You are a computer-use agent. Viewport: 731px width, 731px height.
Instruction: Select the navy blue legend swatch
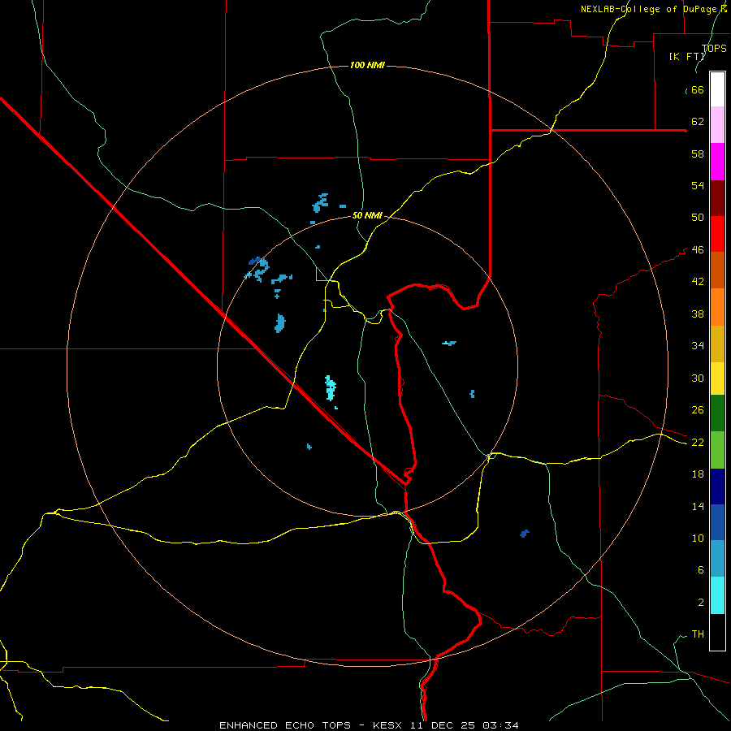(x=717, y=487)
